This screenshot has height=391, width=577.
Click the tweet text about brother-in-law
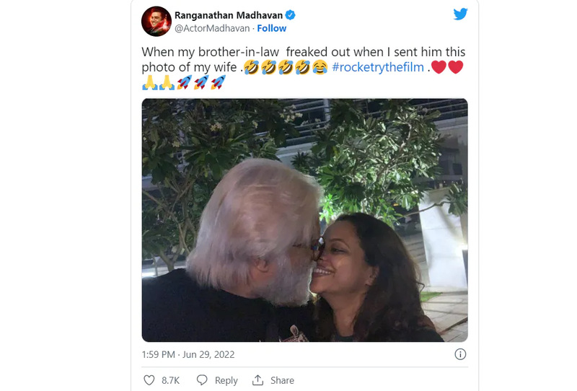pyautogui.click(x=303, y=52)
